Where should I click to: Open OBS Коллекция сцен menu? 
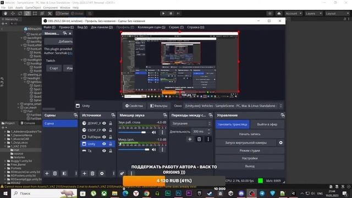(x=152, y=27)
